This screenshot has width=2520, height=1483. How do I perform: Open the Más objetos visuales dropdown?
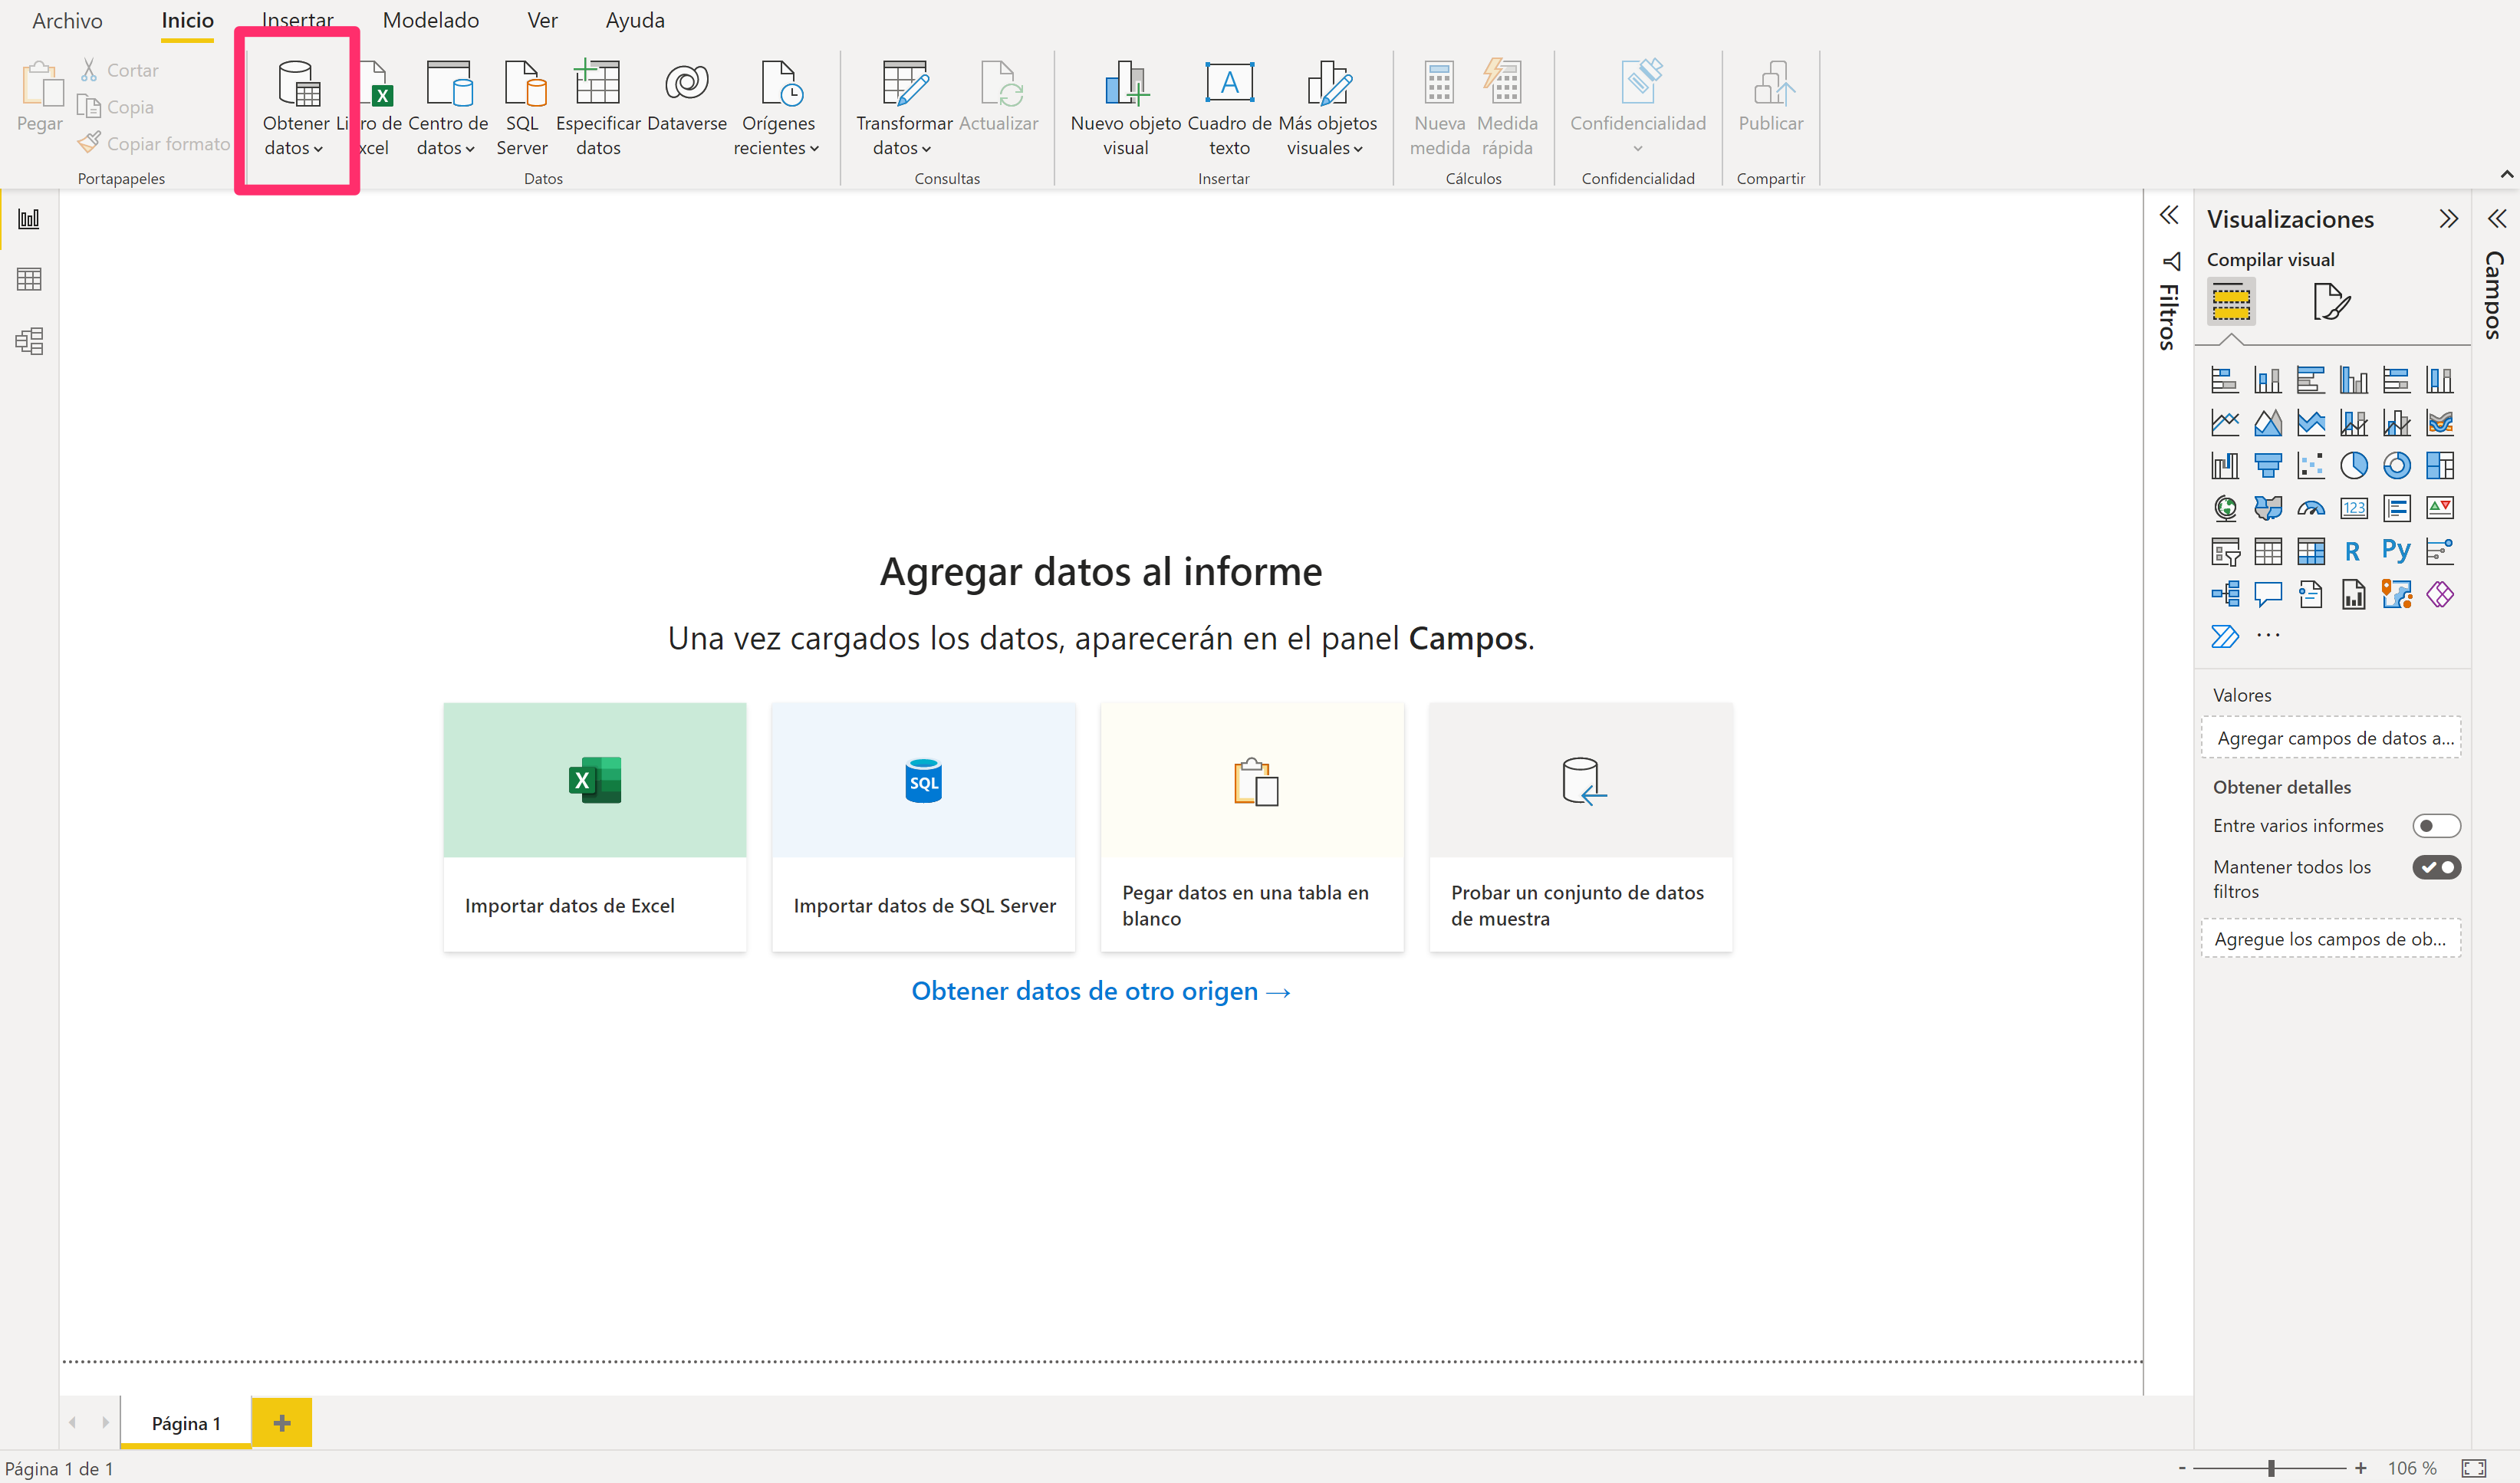click(x=1327, y=108)
